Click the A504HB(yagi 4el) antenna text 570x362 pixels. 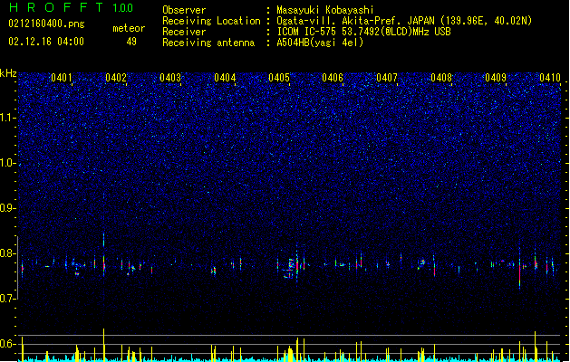click(x=320, y=43)
